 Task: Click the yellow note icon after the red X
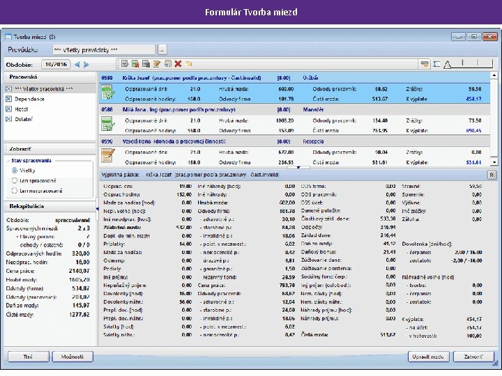(188, 64)
